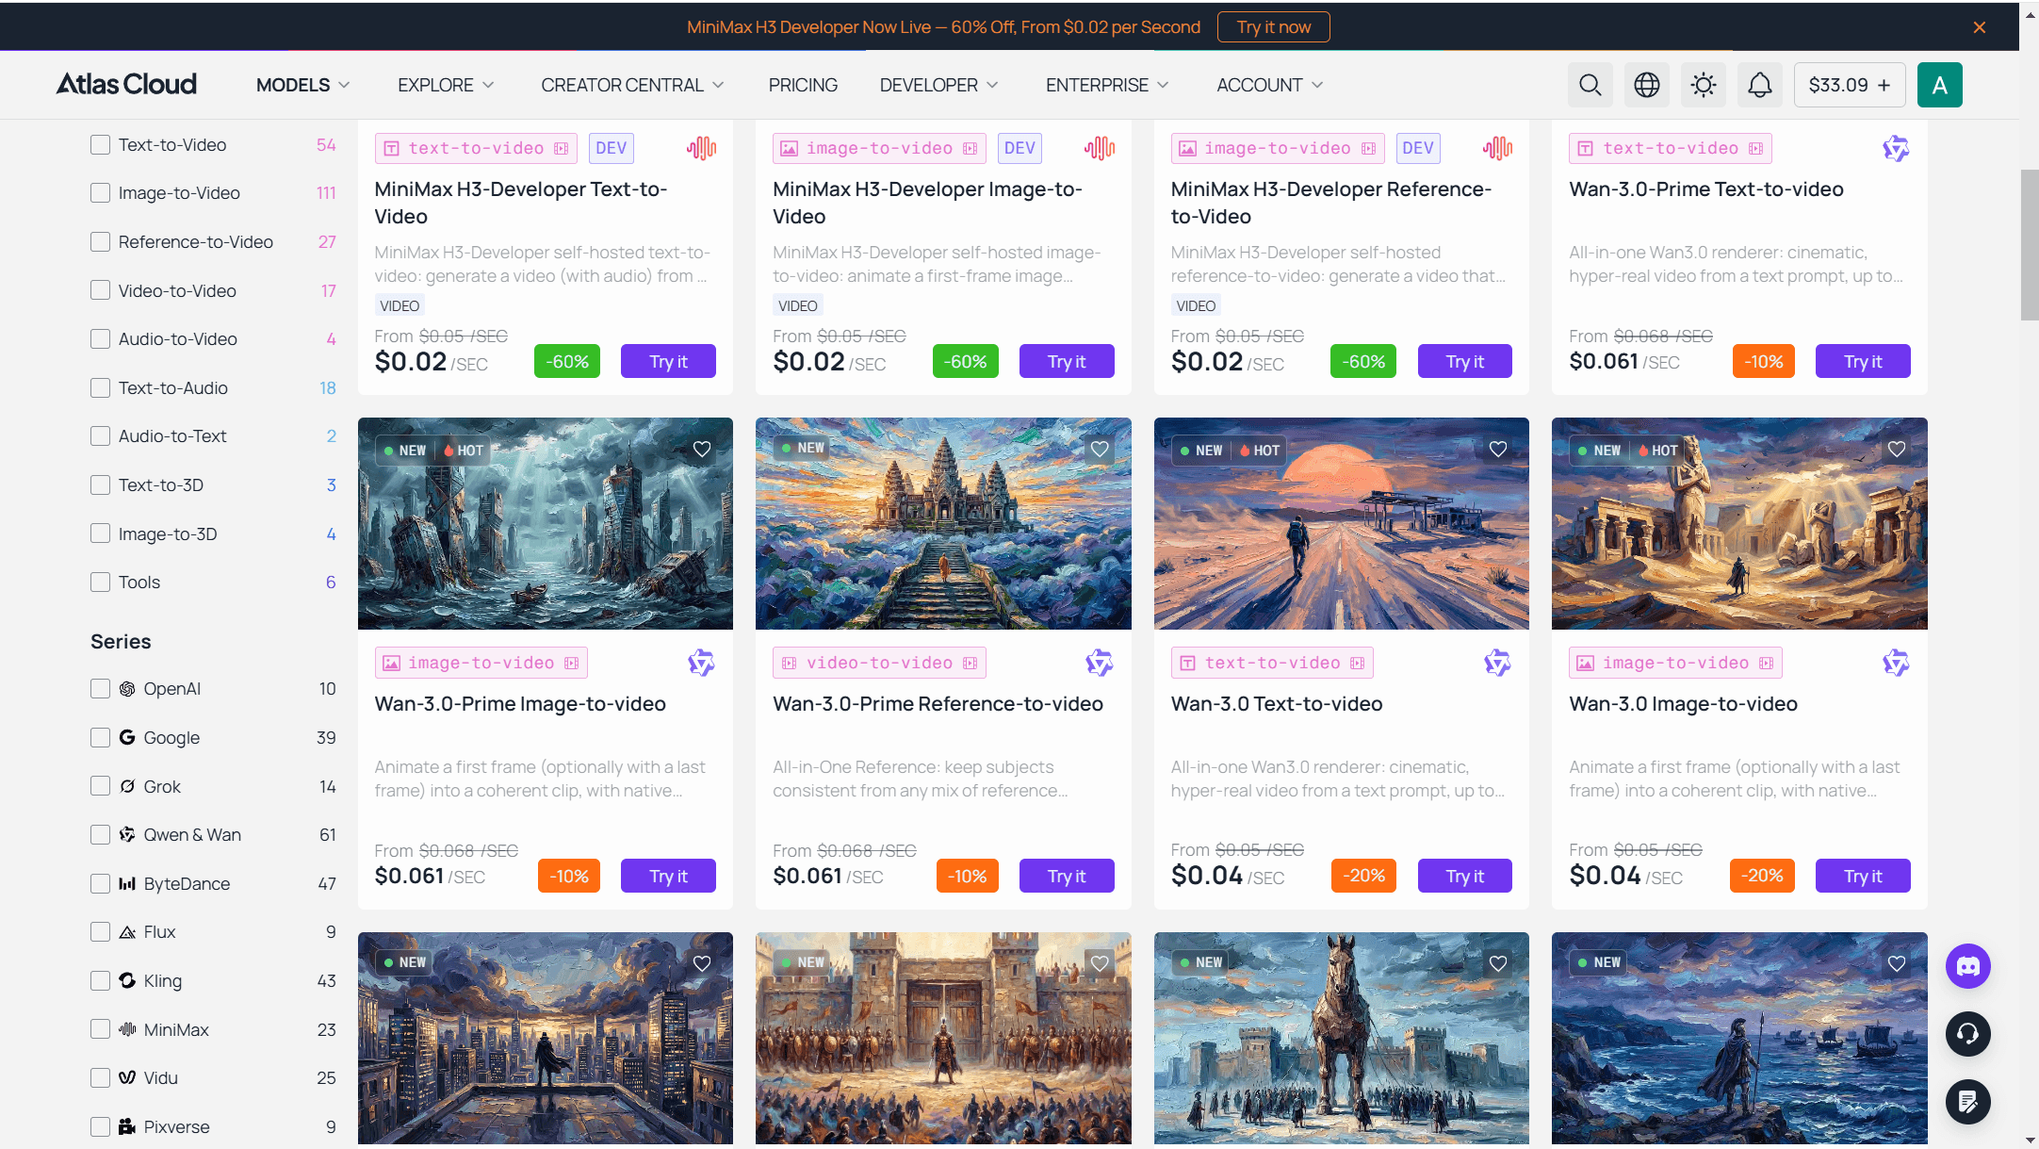Open the Discord community floating button
The width and height of the screenshot is (2039, 1149).
[1968, 966]
